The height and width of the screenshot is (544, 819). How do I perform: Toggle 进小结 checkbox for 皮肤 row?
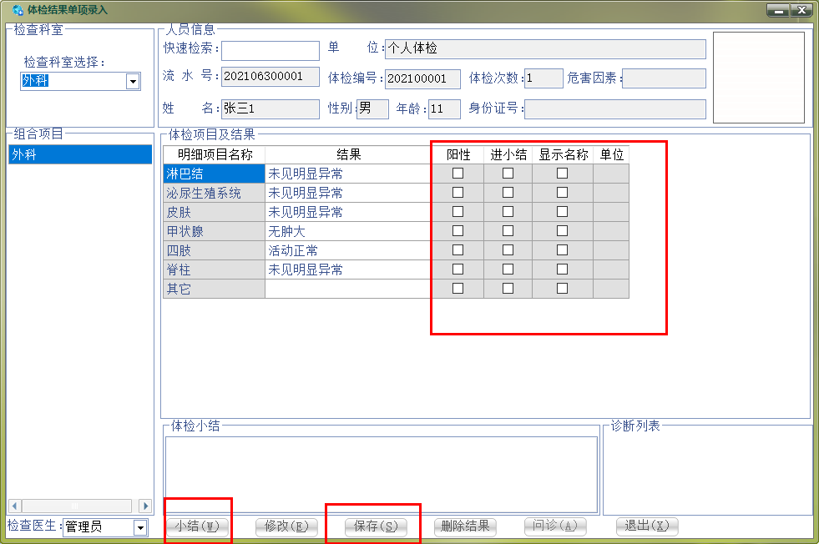(508, 211)
